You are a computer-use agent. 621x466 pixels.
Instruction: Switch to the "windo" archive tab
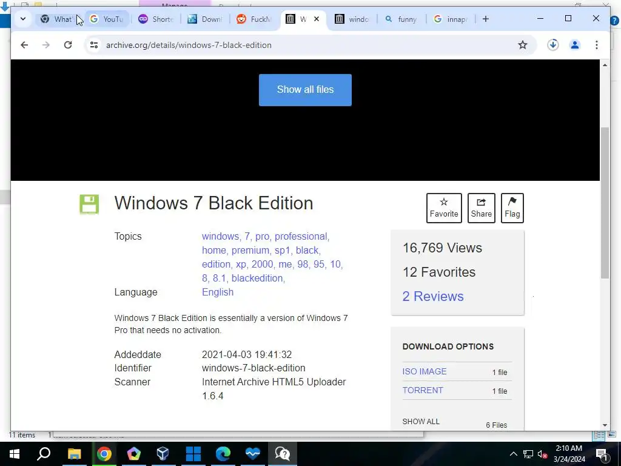[x=352, y=19]
